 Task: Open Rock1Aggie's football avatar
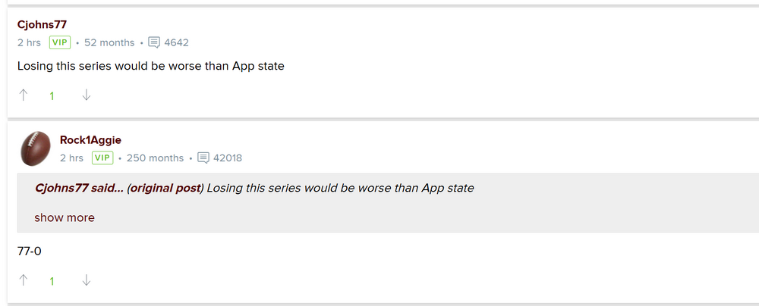coord(35,148)
